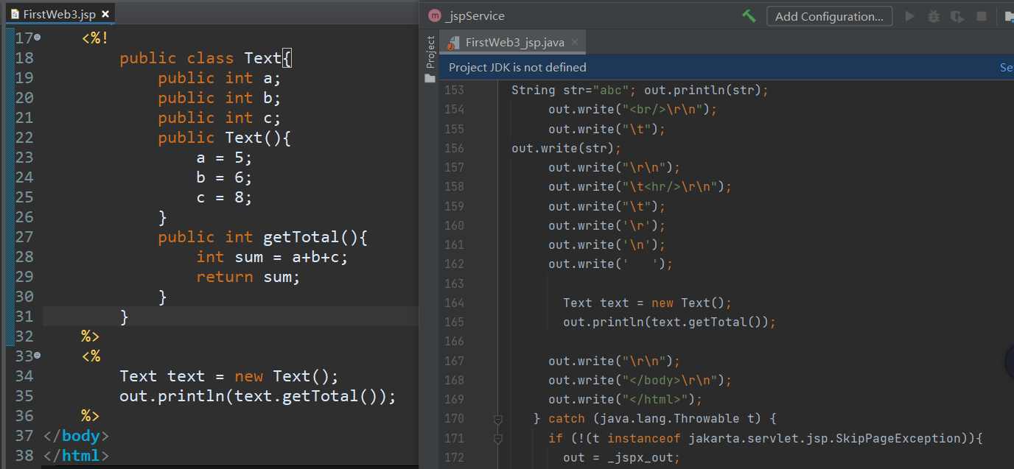Click the folder icon under Project label
The height and width of the screenshot is (469, 1014).
[430, 78]
